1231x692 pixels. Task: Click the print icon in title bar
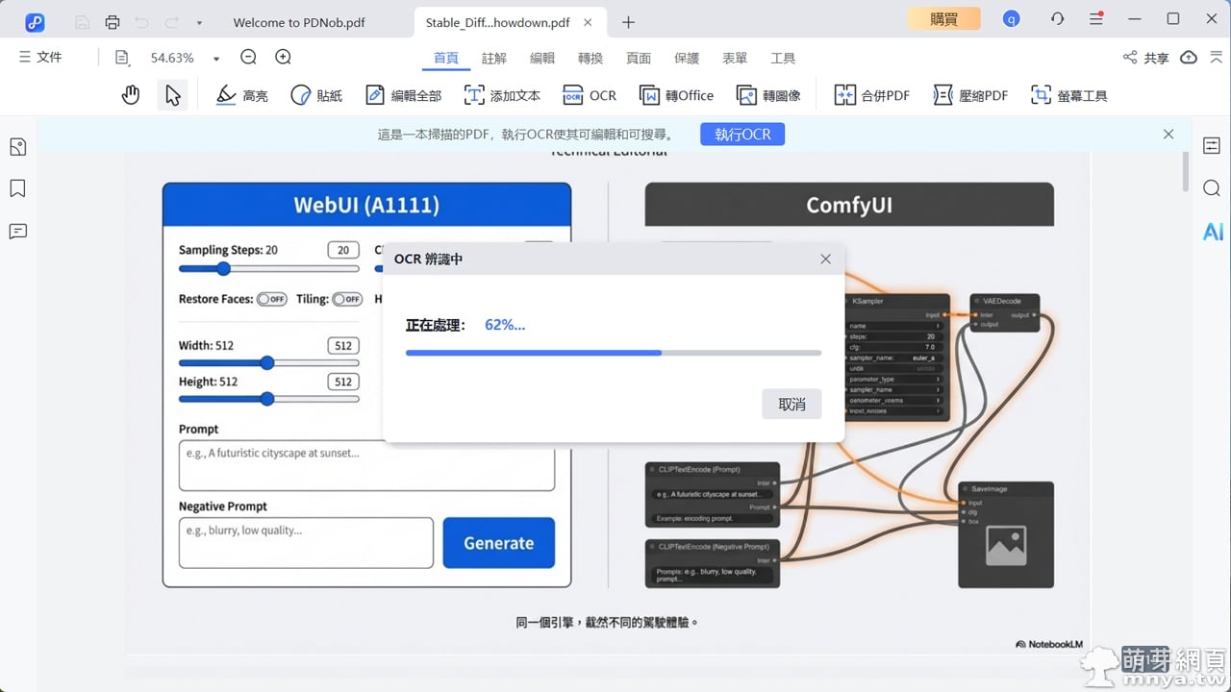click(x=113, y=22)
